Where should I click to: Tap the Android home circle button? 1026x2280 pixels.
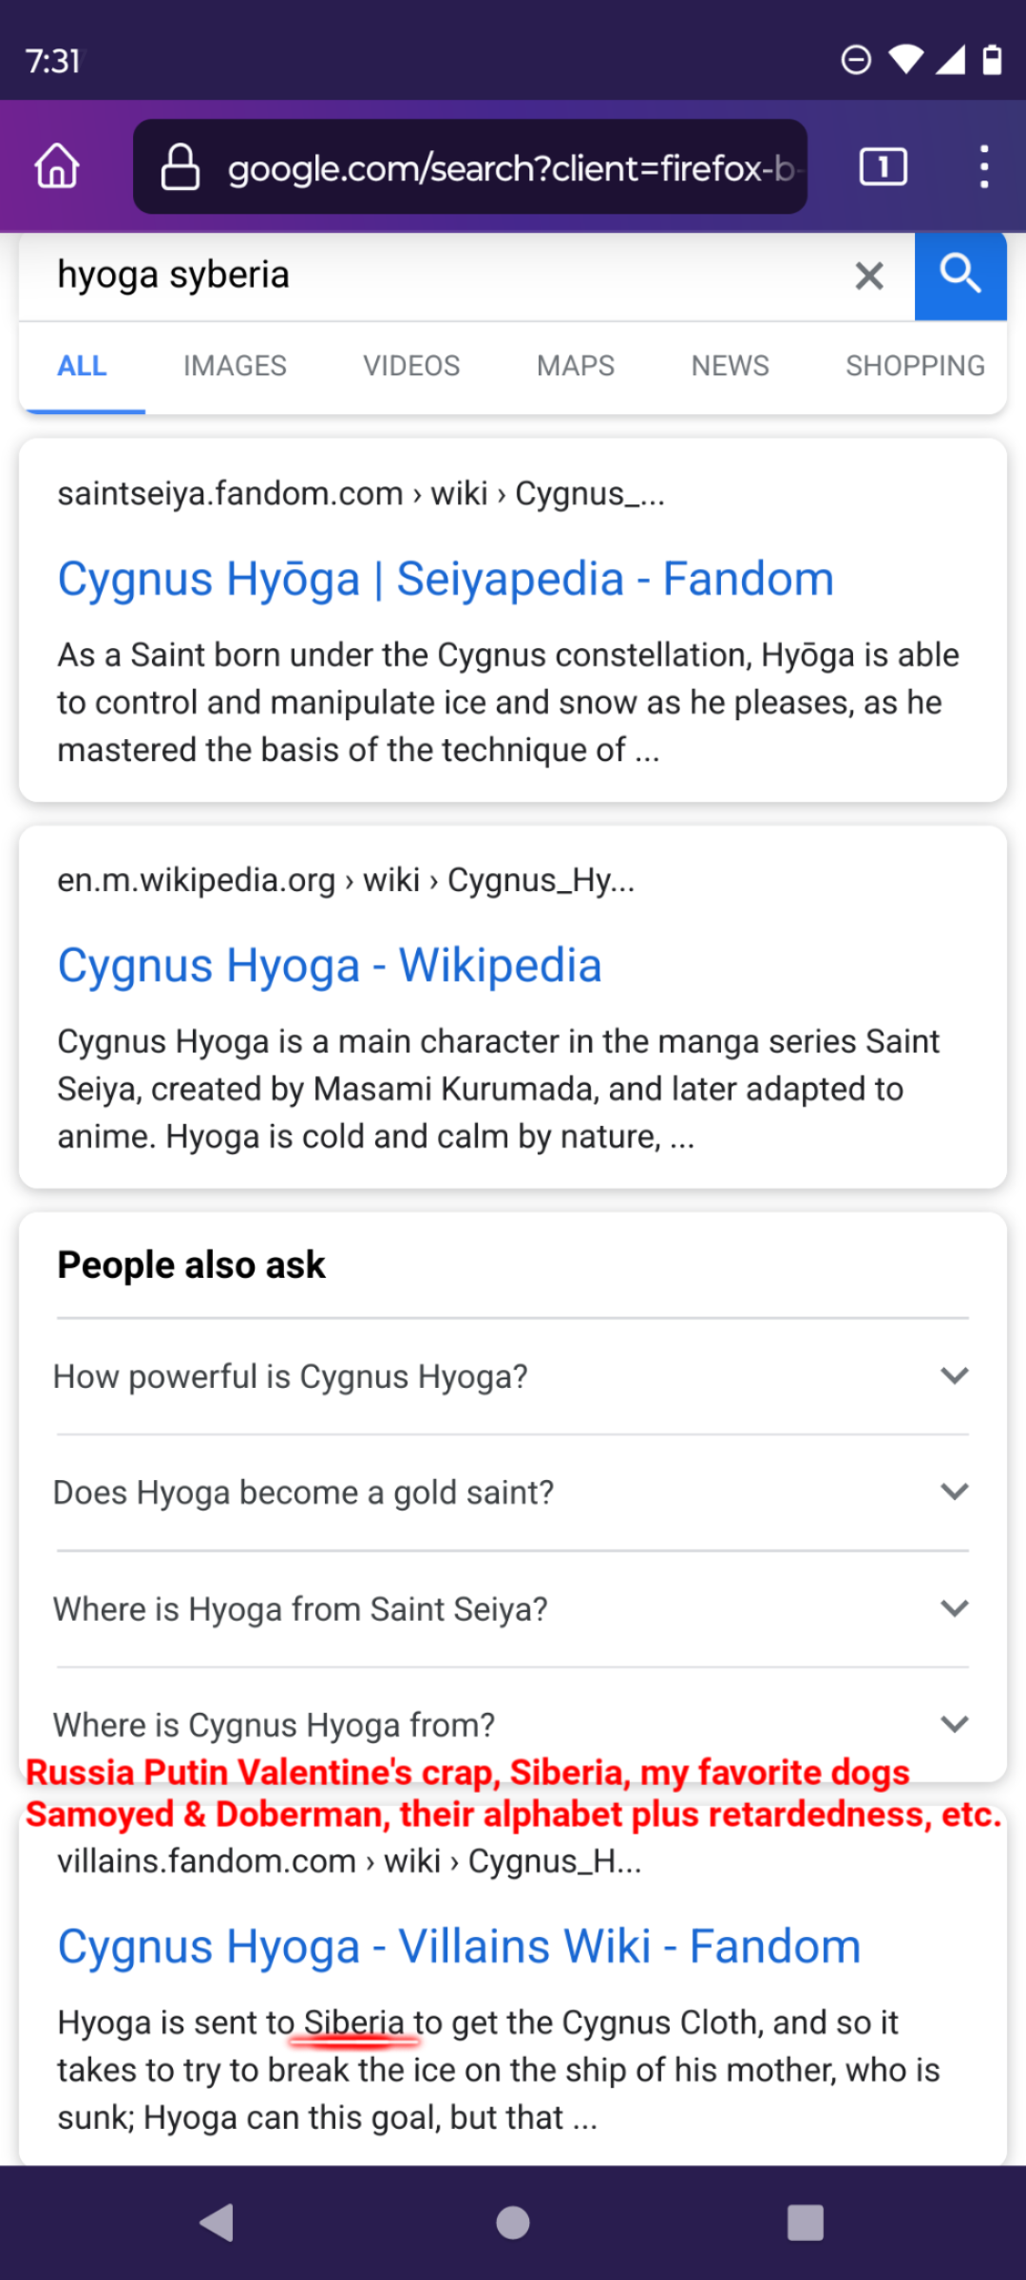[513, 2222]
